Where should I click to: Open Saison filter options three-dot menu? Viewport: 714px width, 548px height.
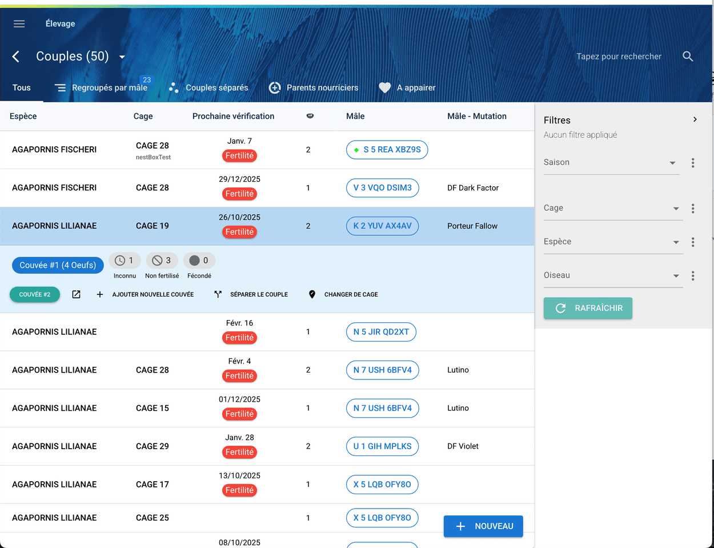(693, 163)
